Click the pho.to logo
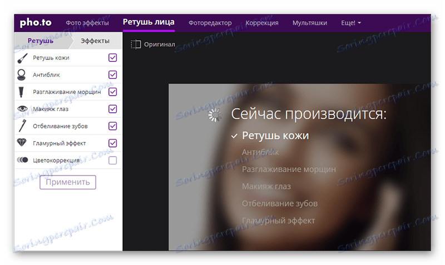Image resolution: width=445 pixels, height=265 pixels. point(36,23)
